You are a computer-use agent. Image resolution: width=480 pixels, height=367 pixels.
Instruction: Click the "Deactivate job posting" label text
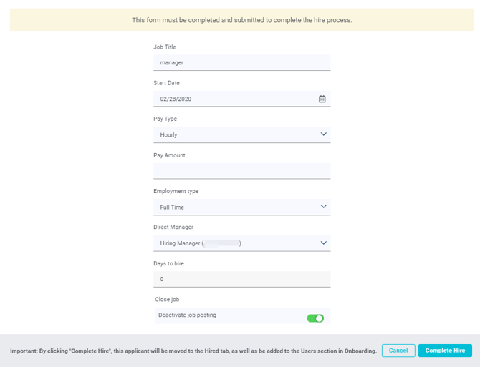187,315
